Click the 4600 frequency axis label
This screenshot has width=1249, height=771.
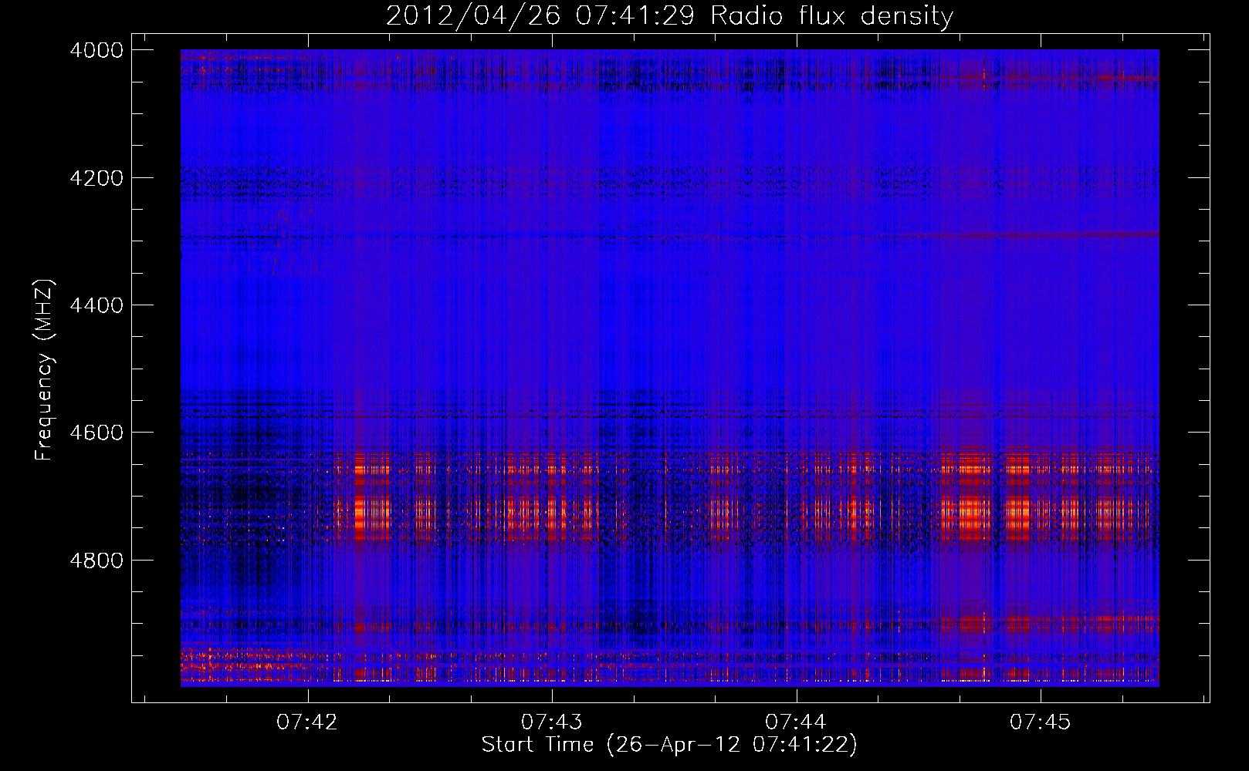(96, 433)
